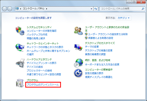Open コンピューターの簡単操作 category
The image size is (147, 101).
[99, 70]
